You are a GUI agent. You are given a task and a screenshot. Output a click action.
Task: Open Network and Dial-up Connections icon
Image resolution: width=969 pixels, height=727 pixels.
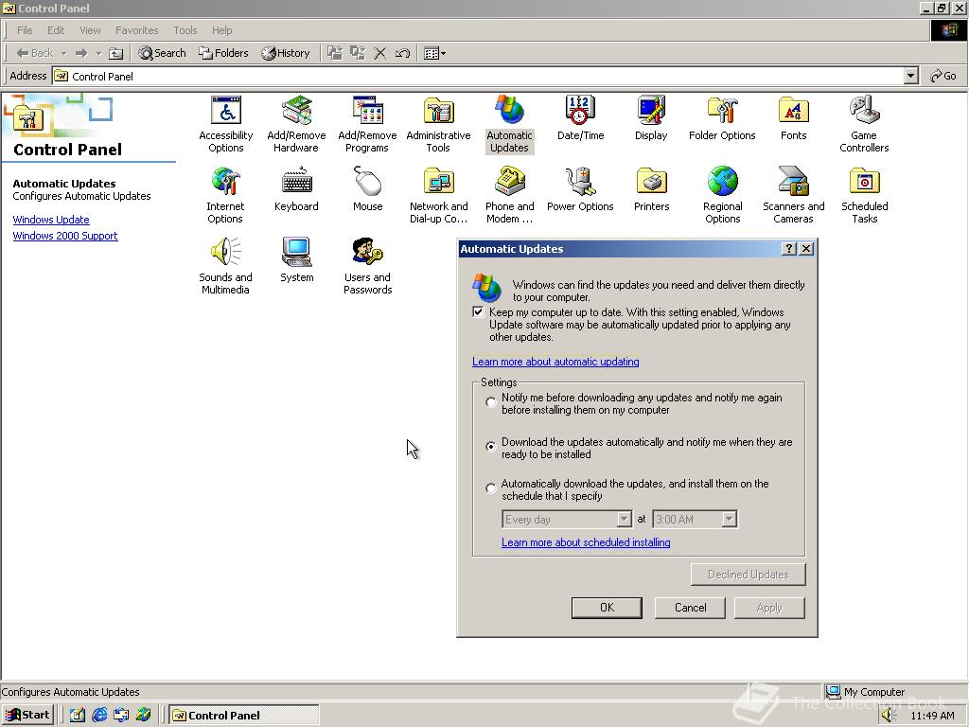pyautogui.click(x=438, y=194)
